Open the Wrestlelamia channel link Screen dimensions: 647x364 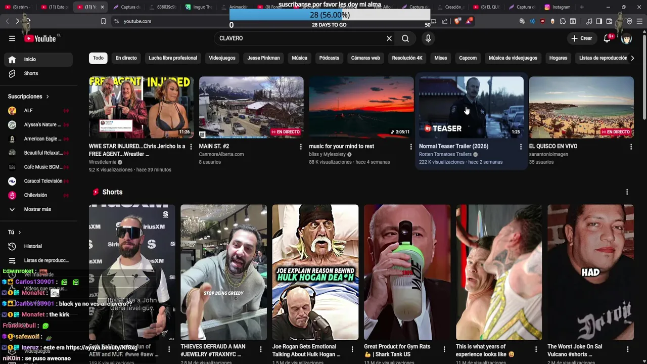[x=103, y=162]
